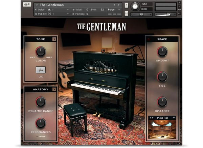Open the instrument options gear icon

click(27, 4)
